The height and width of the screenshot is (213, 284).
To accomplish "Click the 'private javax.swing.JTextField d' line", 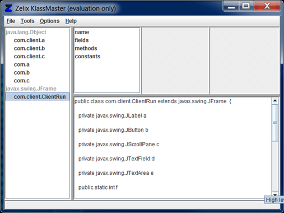I will (x=117, y=159).
